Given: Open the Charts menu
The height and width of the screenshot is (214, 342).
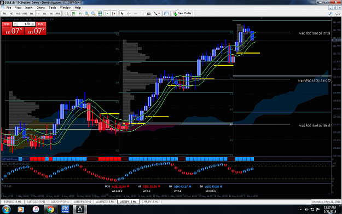Looking at the screenshot, I should click(40, 8).
